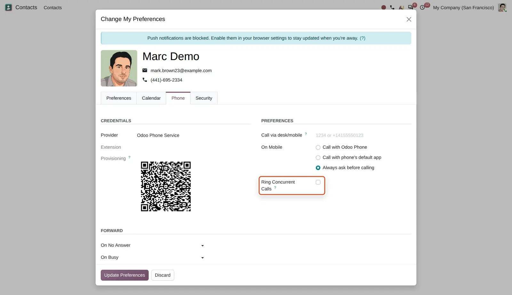Open the AI assistant icon in navbar
Image resolution: width=512 pixels, height=295 pixels.
point(401,7)
